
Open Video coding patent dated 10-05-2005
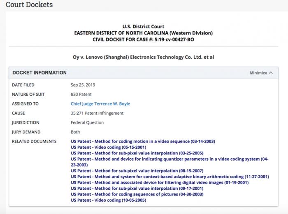pos(109,200)
